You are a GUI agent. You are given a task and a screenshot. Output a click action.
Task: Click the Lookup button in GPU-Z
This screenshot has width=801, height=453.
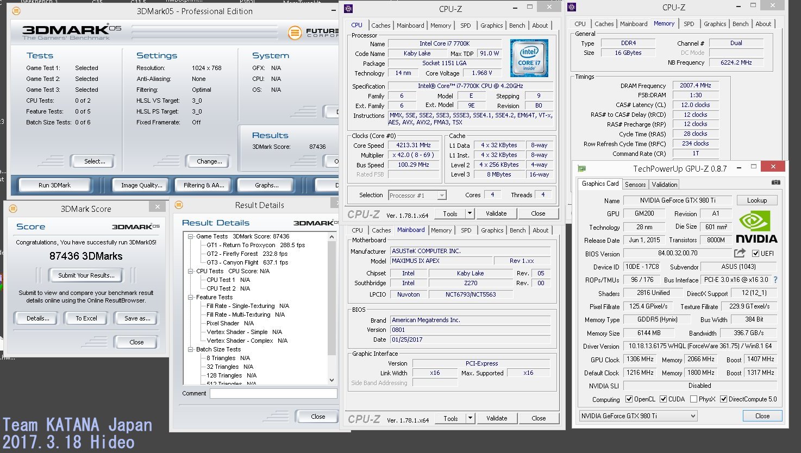[x=757, y=200]
